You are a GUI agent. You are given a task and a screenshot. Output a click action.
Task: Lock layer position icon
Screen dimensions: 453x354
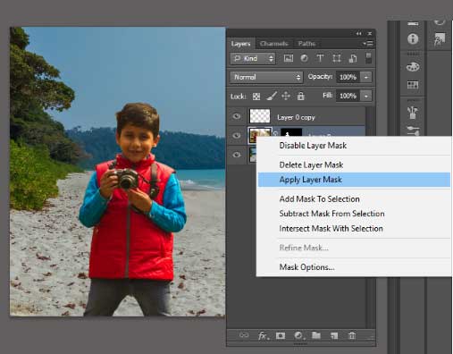coord(286,96)
